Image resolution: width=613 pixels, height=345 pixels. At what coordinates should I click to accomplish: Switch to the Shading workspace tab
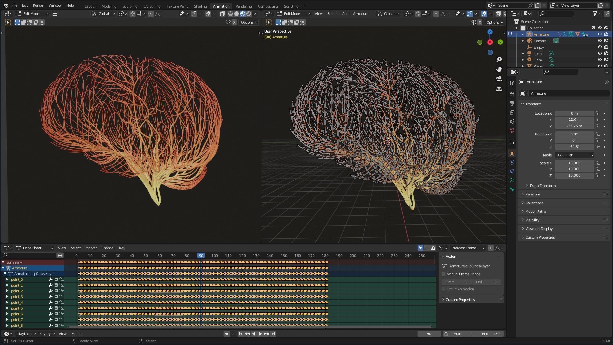coord(200,6)
